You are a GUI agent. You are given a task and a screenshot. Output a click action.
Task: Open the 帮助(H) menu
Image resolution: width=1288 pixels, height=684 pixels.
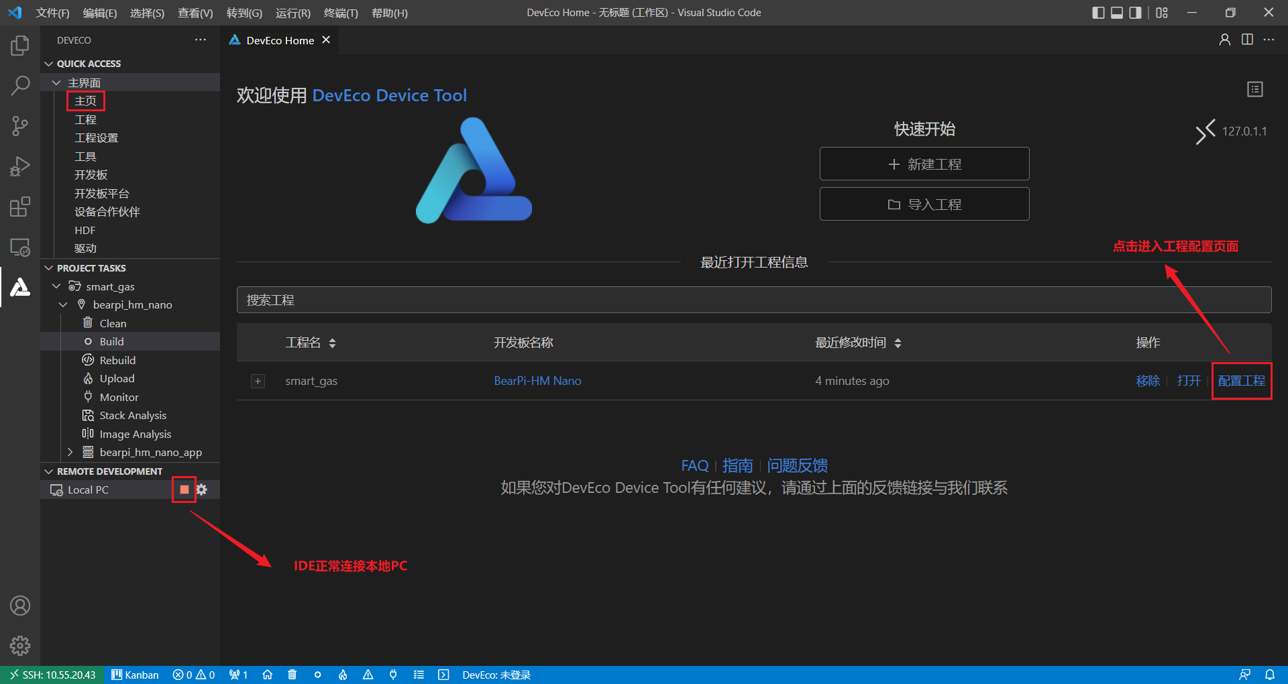[x=390, y=13]
